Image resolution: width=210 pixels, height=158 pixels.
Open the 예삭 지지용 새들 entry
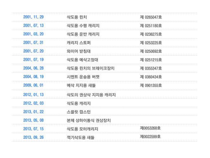[81, 85]
